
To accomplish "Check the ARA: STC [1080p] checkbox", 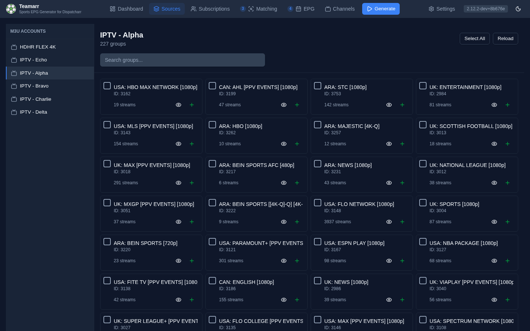I will 318,86.
